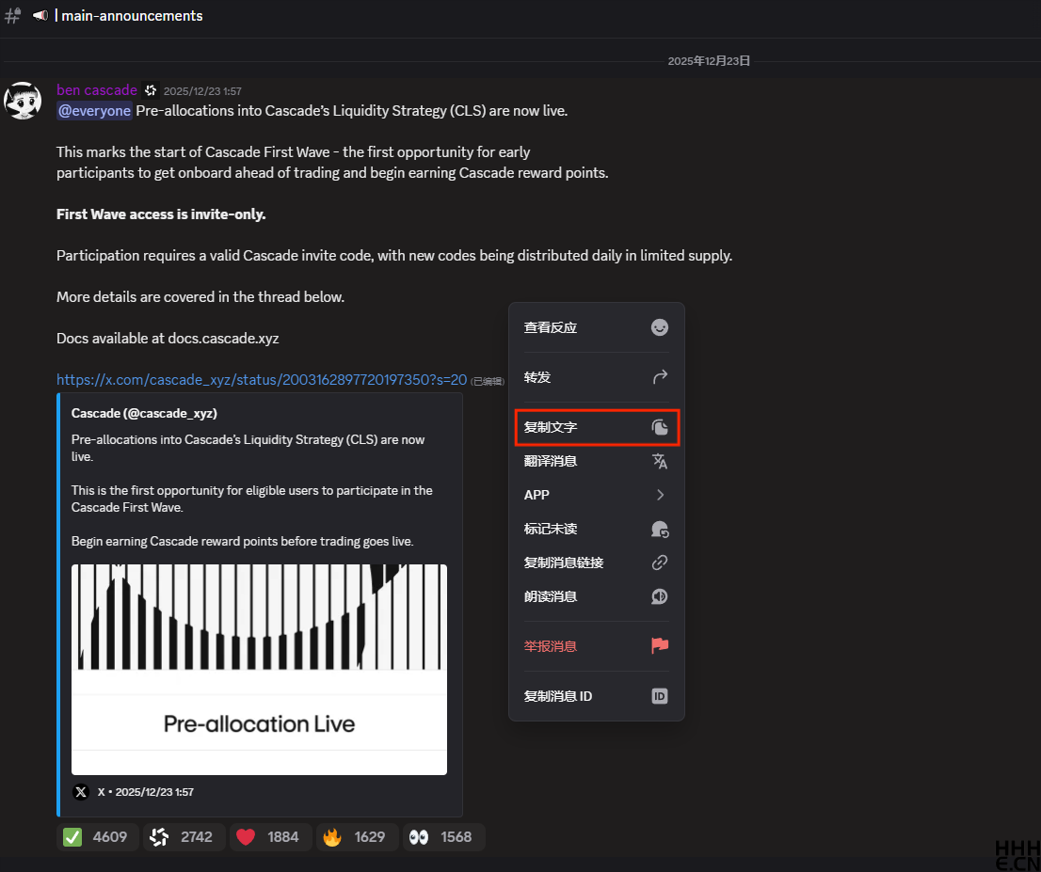Click the username ben cascade
Screen dimensions: 1041x872
[97, 90]
